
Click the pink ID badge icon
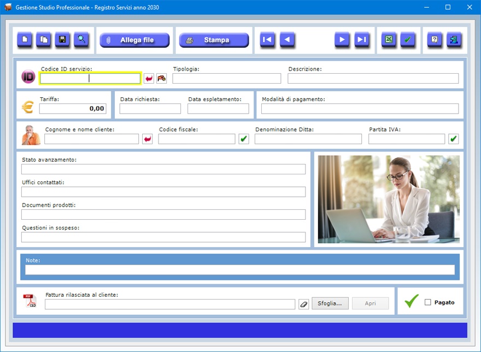click(x=28, y=77)
